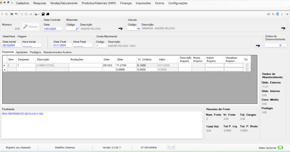The height and width of the screenshot is (152, 290).
Task: Click the Ordem de Desenvolvimento number field
Action: (273, 46)
